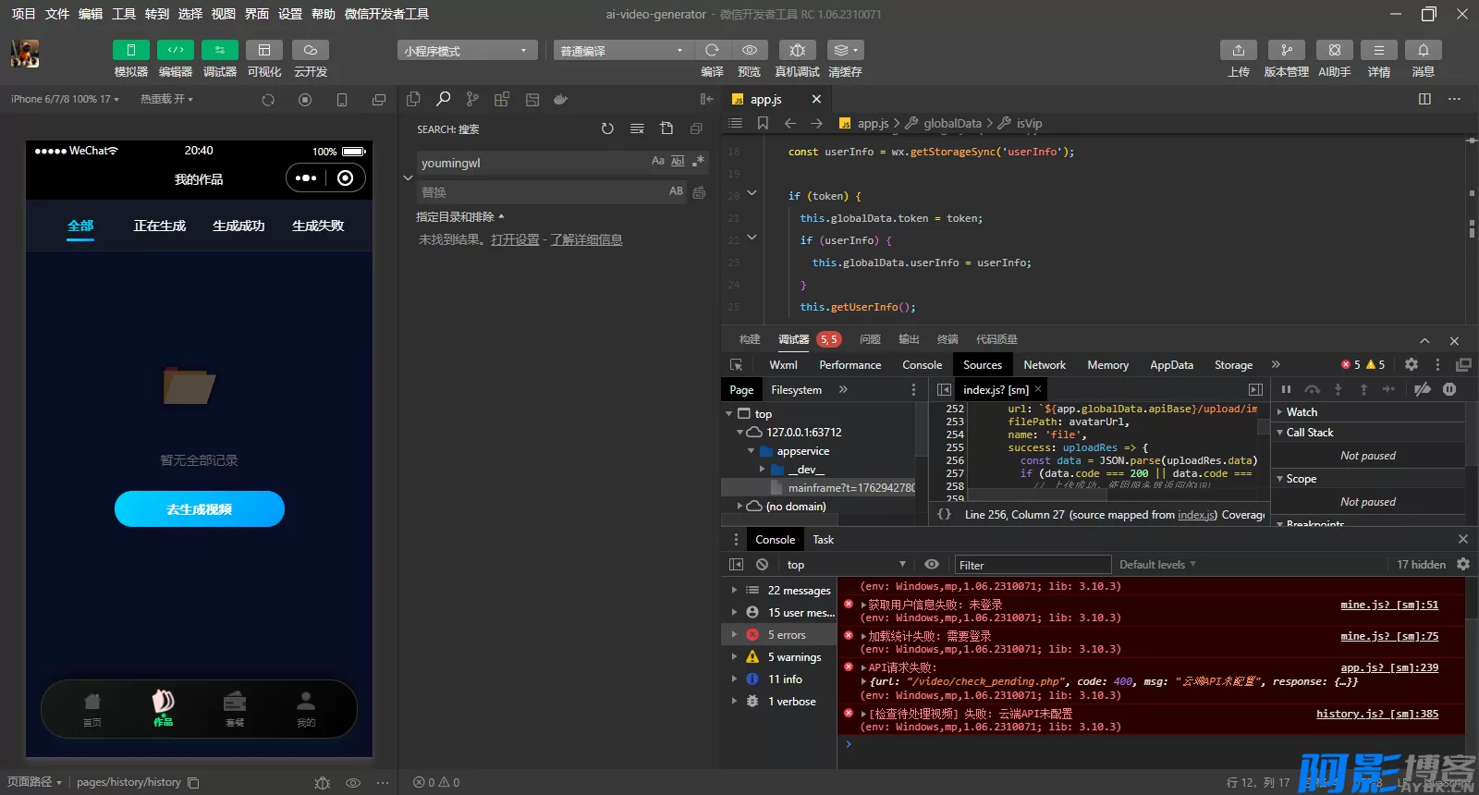The height and width of the screenshot is (795, 1479).
Task: Click the 去生成视频 button
Action: 200,509
